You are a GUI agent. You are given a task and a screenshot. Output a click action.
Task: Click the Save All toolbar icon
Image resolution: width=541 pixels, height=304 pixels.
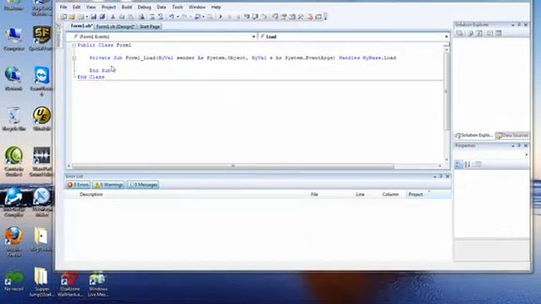(x=102, y=17)
